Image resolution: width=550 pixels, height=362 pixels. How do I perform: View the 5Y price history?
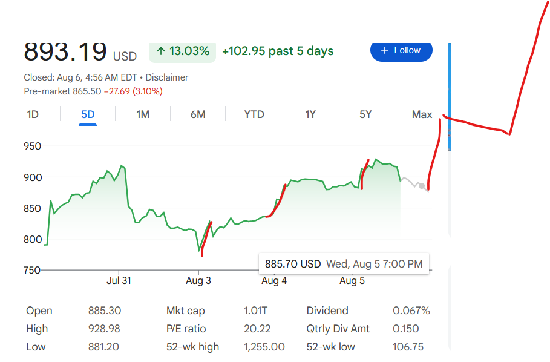pyautogui.click(x=365, y=114)
